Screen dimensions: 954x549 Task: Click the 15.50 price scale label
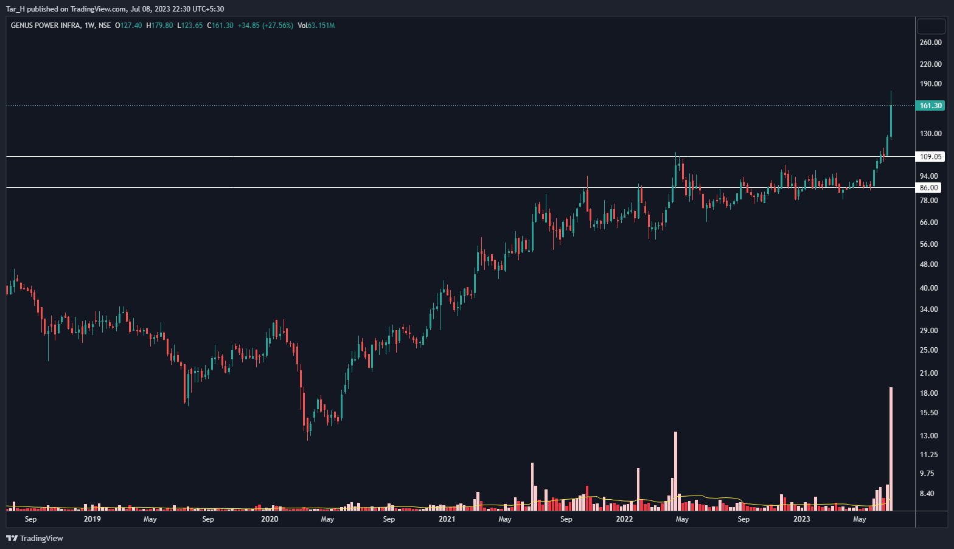pyautogui.click(x=929, y=413)
